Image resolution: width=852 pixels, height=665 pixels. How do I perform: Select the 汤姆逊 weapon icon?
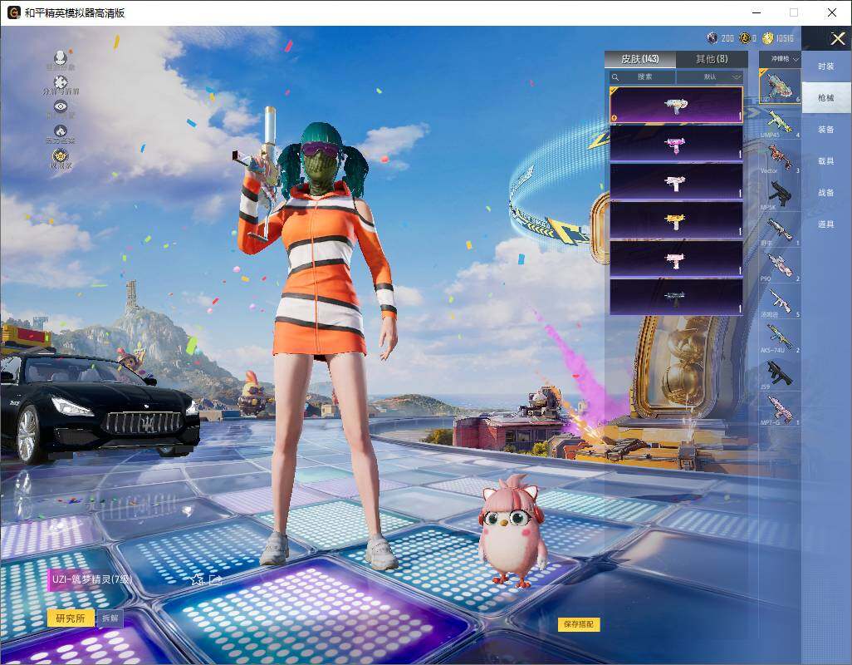point(780,302)
